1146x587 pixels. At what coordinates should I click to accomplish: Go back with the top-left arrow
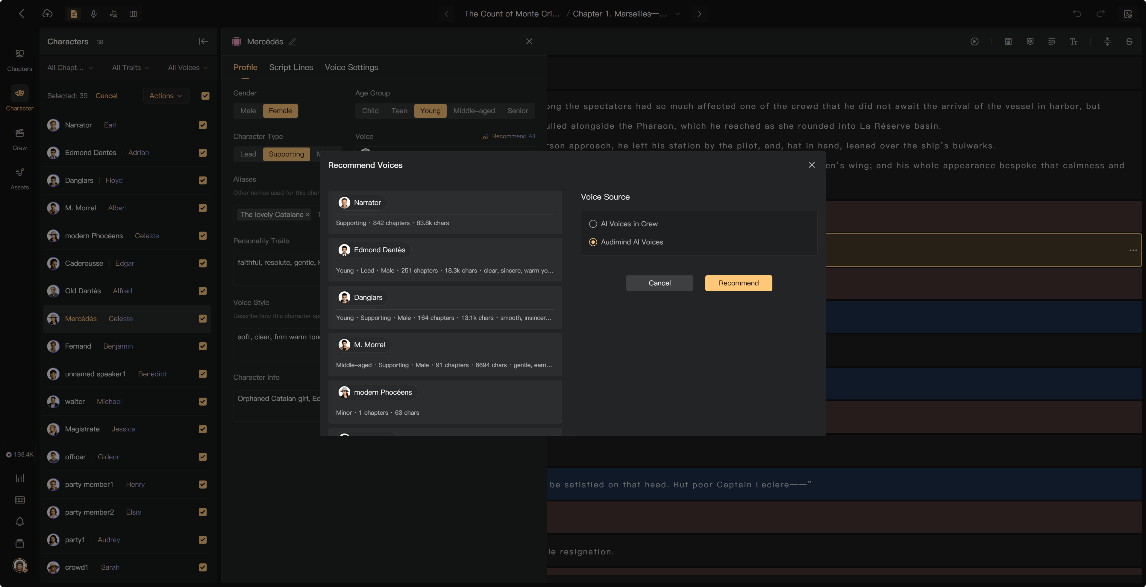[x=21, y=14]
